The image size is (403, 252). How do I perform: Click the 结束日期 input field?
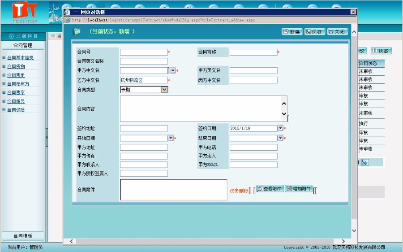tap(253, 138)
